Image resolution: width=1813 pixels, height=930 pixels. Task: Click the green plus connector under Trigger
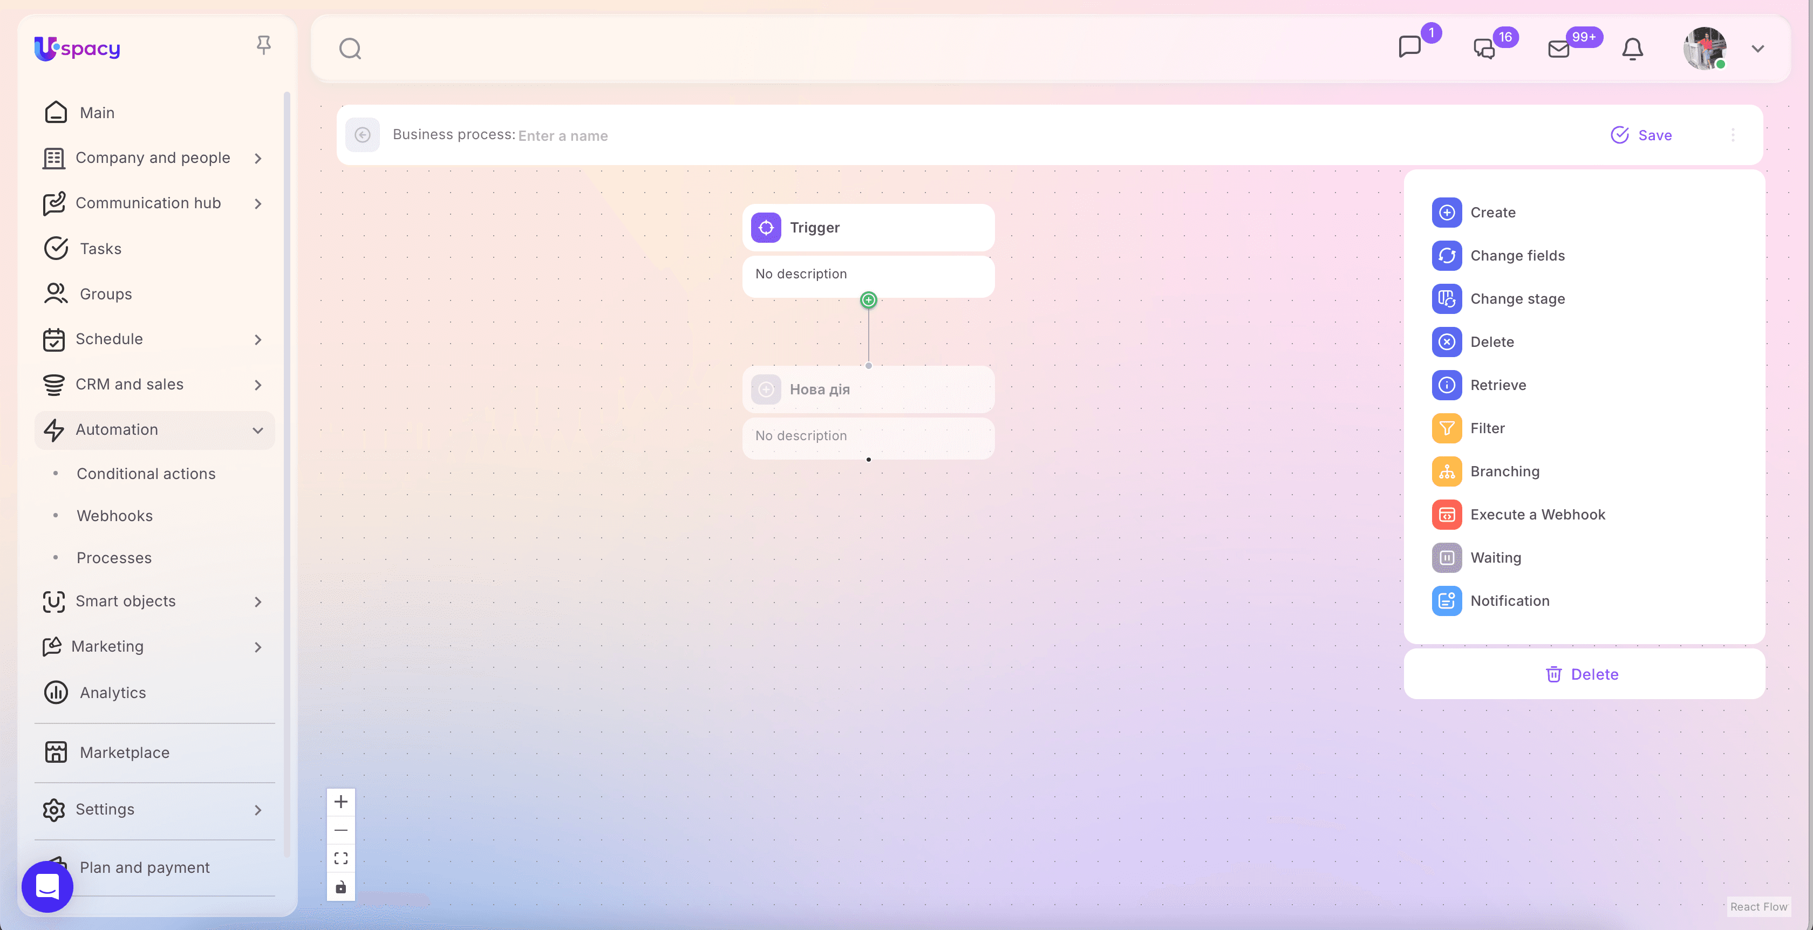pos(869,300)
